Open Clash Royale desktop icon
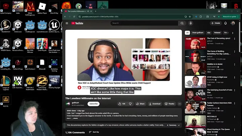242x136 pixels. point(42,45)
